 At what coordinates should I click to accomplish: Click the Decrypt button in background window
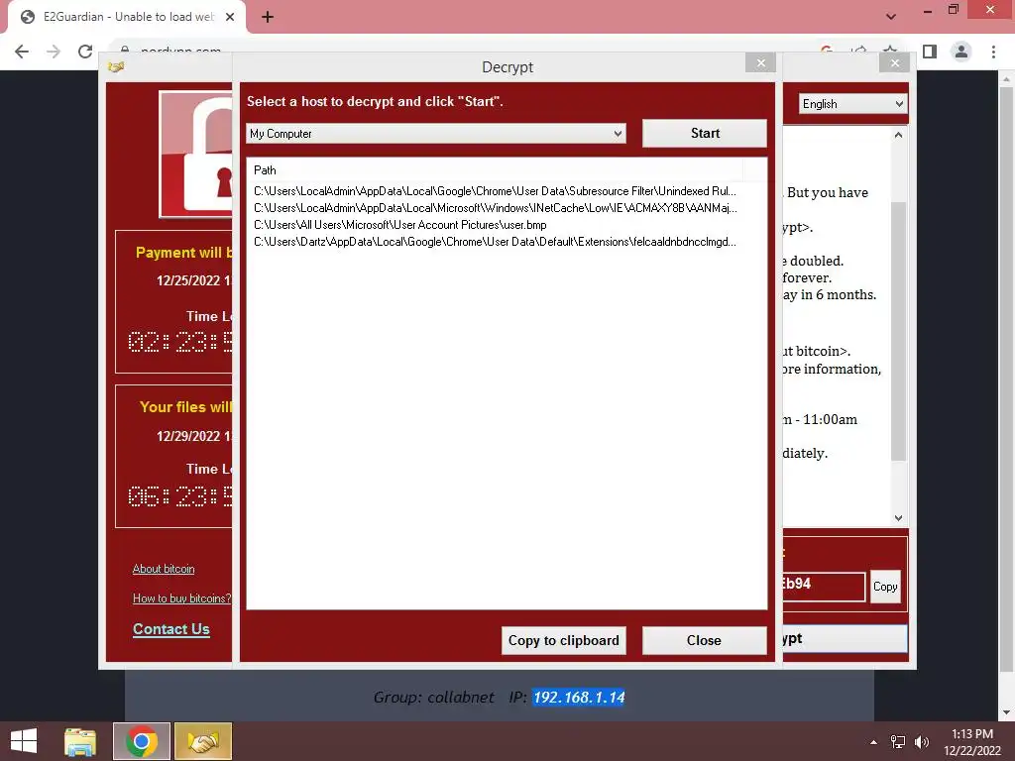[x=845, y=639]
